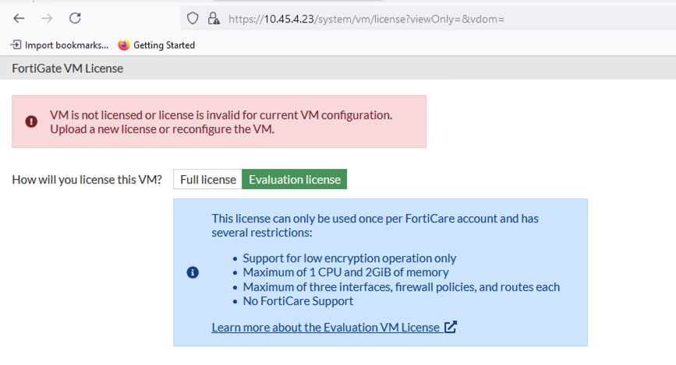Screen dimensions: 676x365
Task: Click the blue information icon
Action: click(193, 272)
